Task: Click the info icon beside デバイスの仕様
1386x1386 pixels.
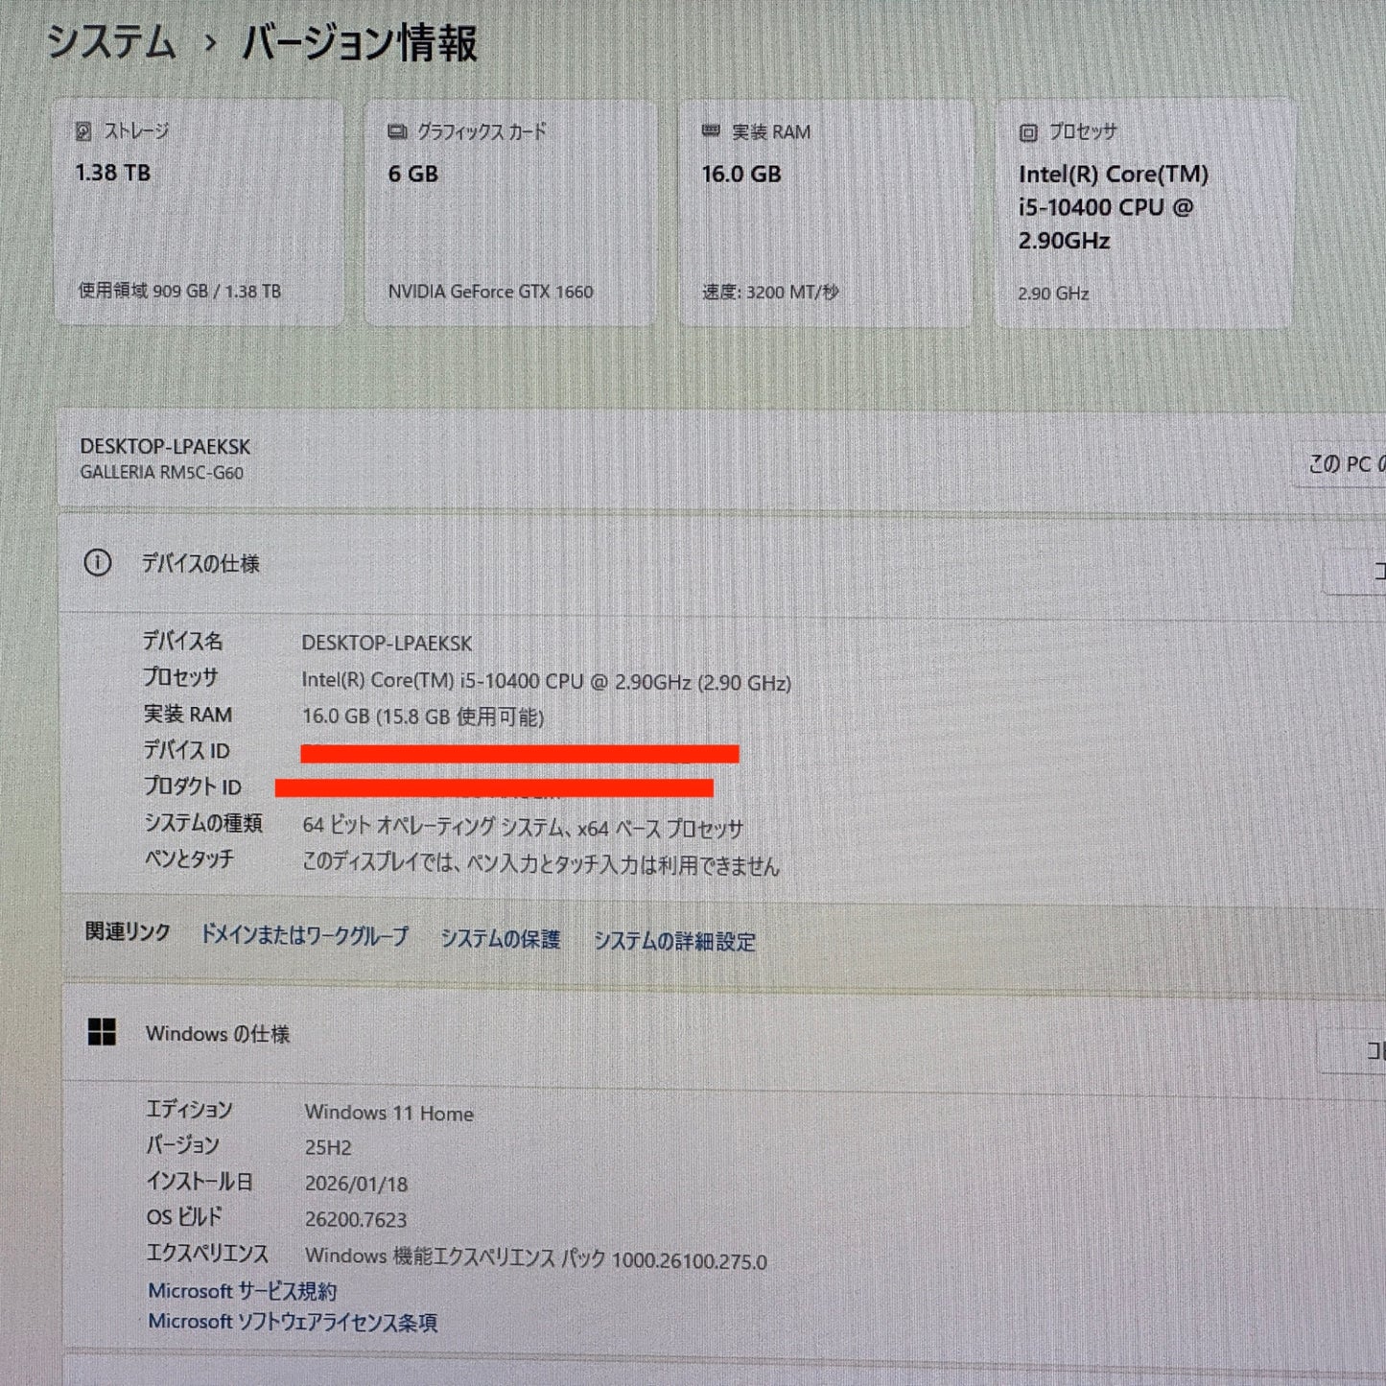Action: coord(98,563)
